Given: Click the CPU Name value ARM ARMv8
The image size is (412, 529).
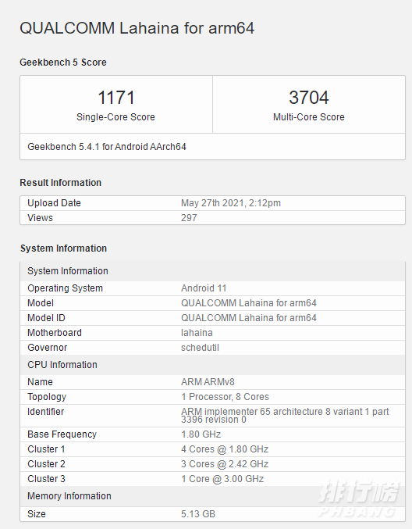Looking at the screenshot, I should coord(208,382).
